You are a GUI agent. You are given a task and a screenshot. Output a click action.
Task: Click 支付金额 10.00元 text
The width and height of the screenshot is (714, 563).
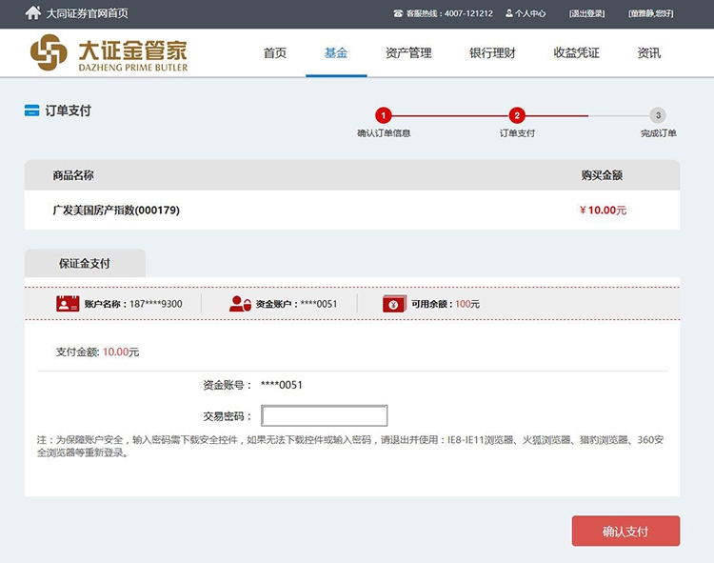pyautogui.click(x=97, y=352)
